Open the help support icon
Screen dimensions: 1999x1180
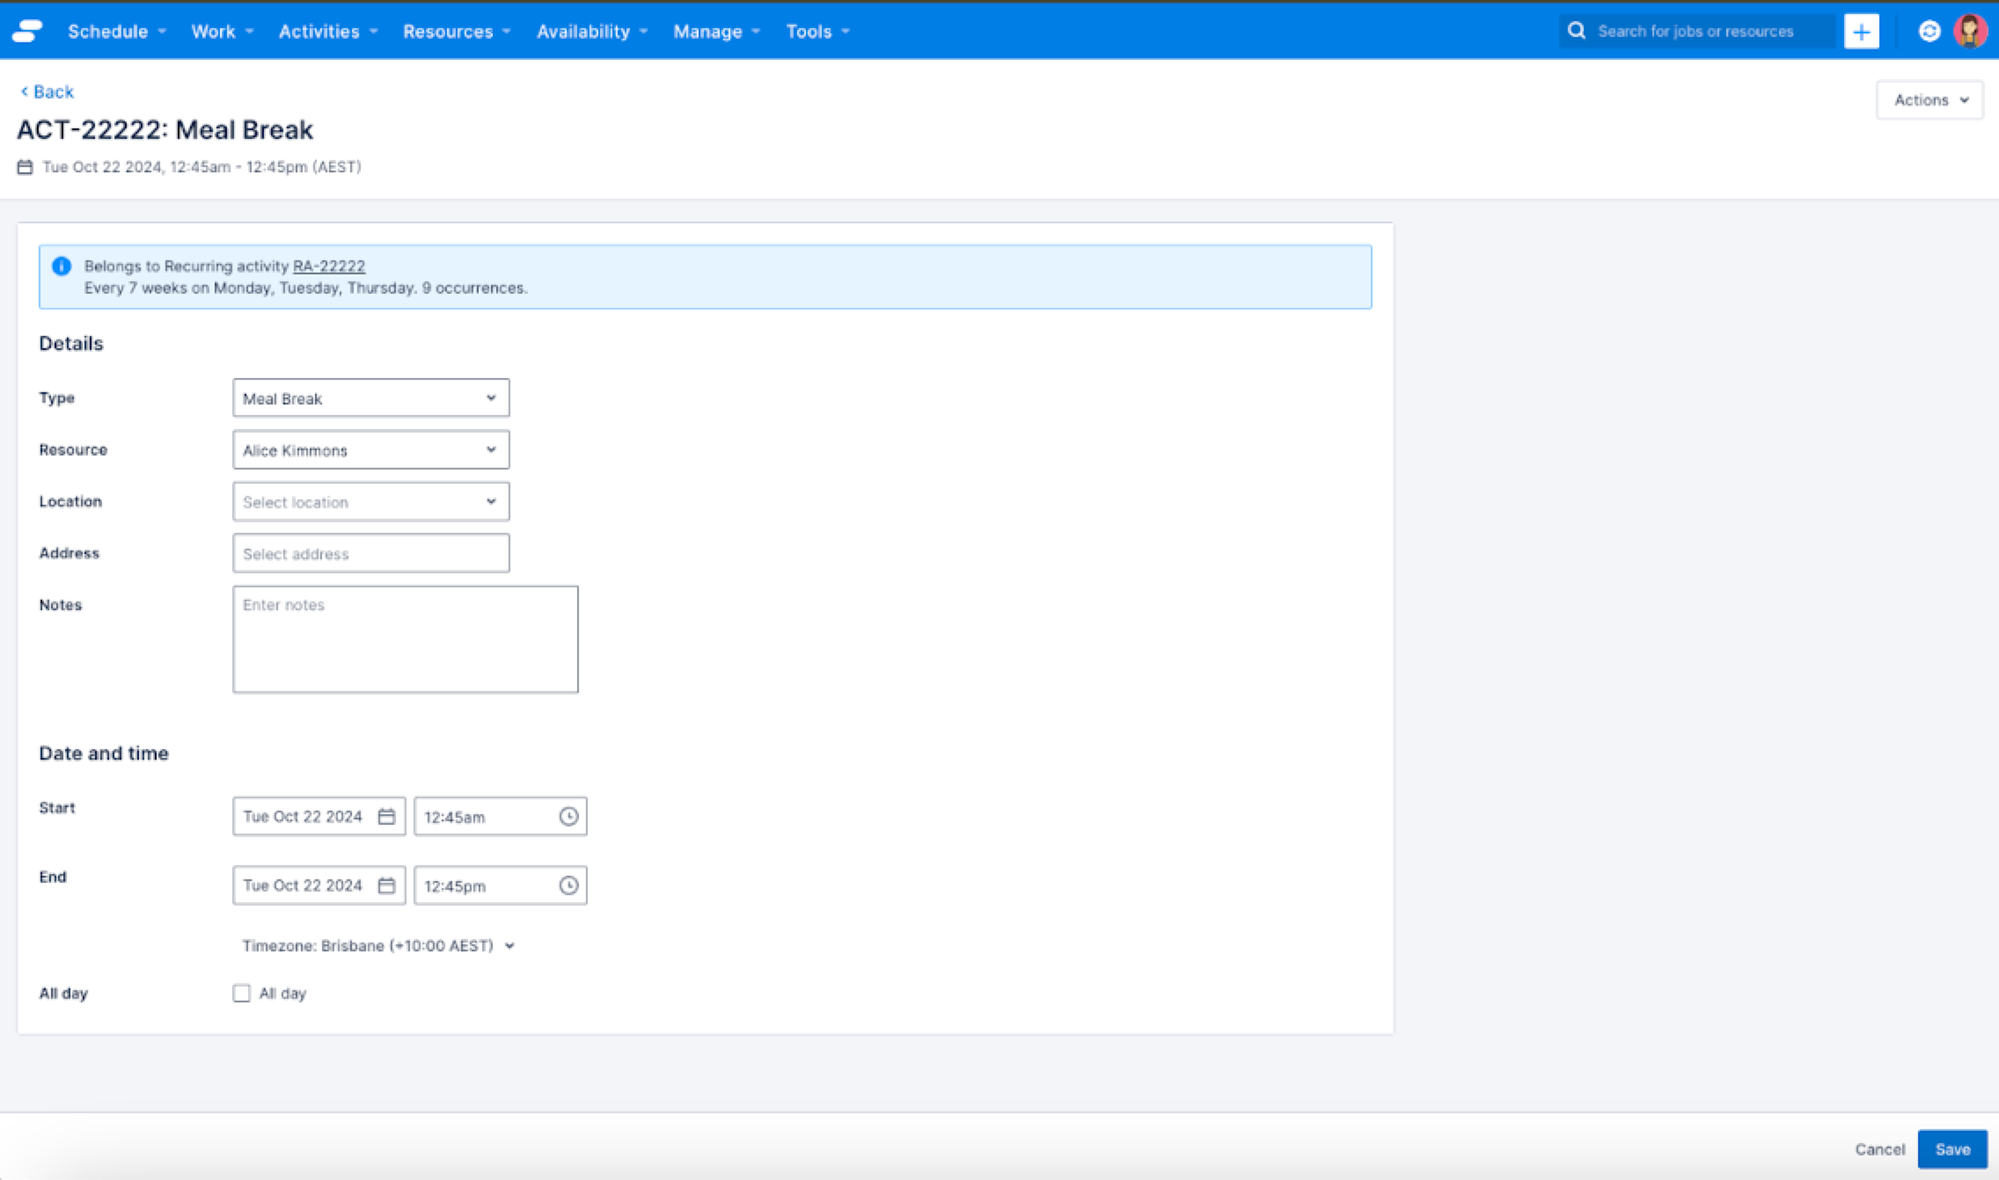click(x=1929, y=32)
